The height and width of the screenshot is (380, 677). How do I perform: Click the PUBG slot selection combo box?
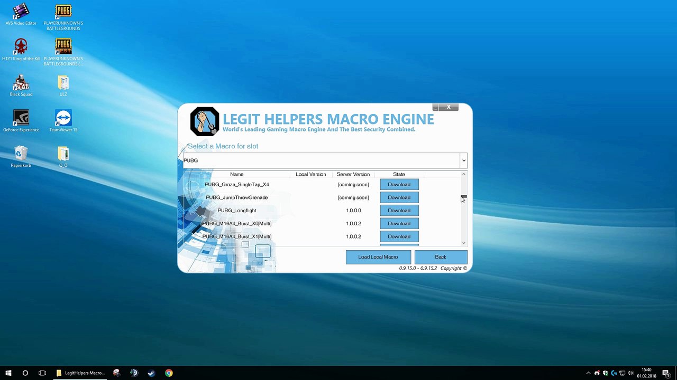[325, 160]
